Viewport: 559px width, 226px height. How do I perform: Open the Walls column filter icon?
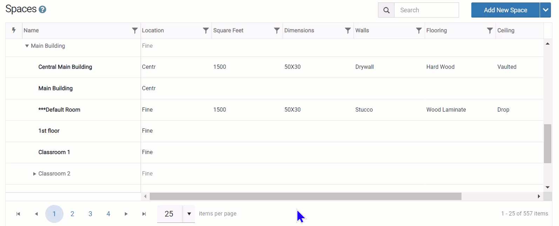[x=419, y=31]
